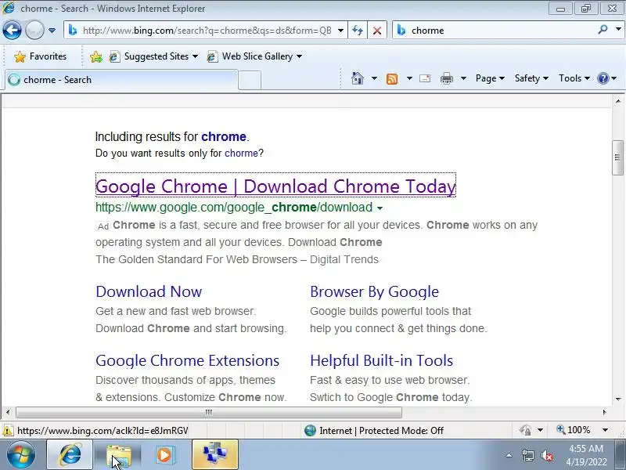Open Windows Explorer folder taskbar icon
Screen dimensions: 626x470
pos(118,455)
